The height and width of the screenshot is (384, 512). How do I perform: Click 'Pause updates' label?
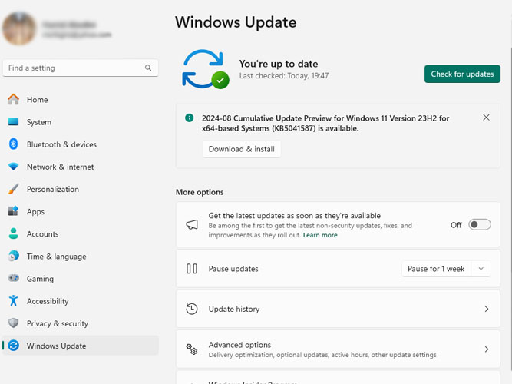point(233,269)
